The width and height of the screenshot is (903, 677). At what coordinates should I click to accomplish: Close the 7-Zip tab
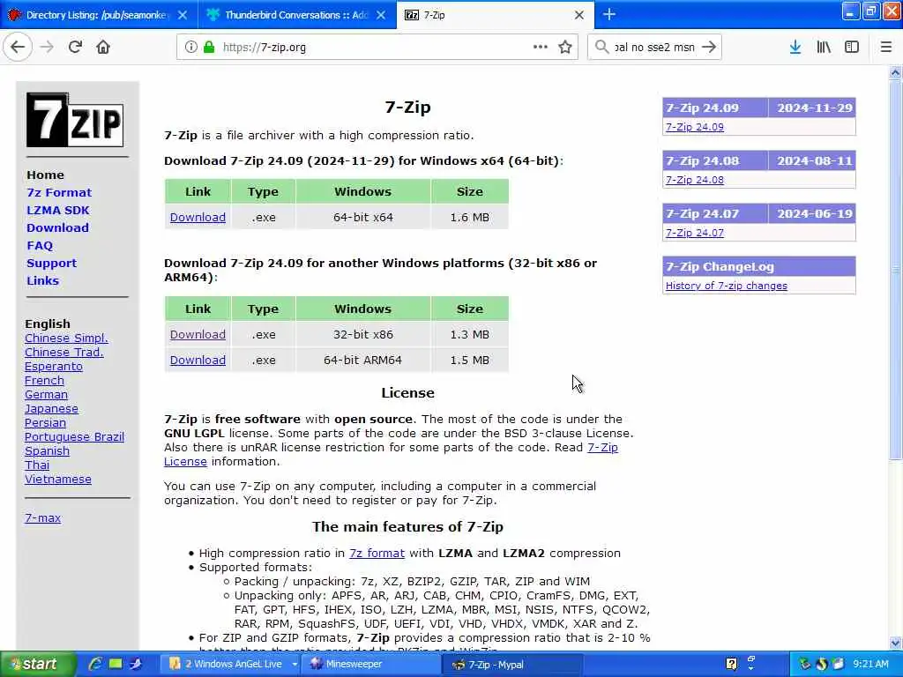click(579, 15)
